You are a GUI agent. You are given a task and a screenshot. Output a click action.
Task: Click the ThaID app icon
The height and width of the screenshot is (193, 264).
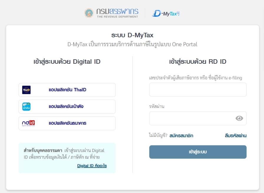click(x=27, y=90)
